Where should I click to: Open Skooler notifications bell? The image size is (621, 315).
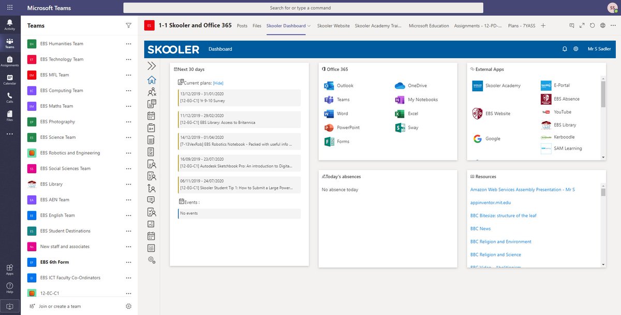click(565, 49)
